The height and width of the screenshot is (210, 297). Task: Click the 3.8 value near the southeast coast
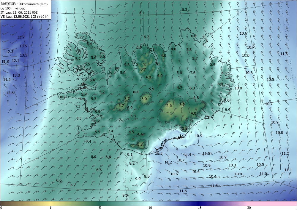(185, 129)
